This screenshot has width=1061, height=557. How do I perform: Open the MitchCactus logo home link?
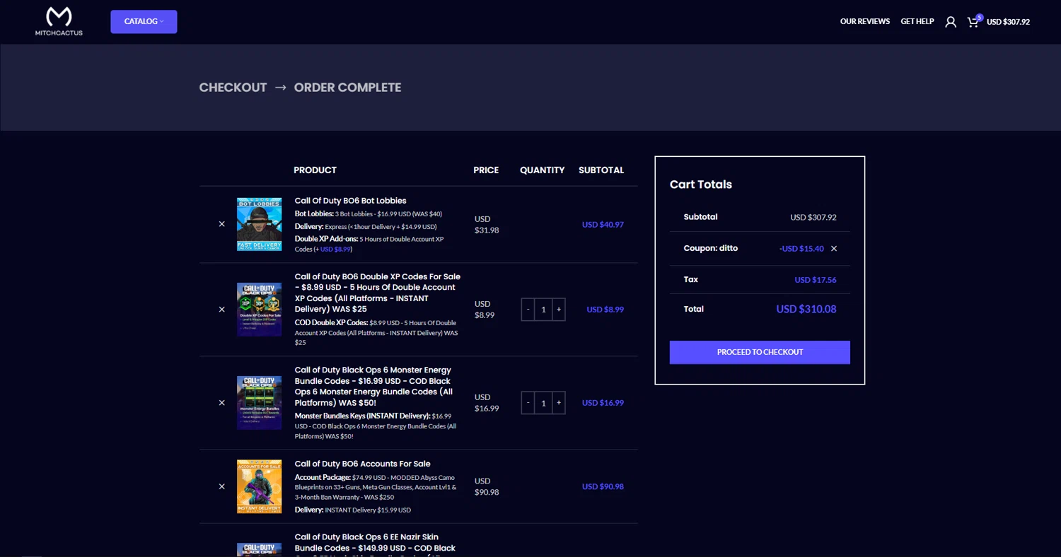click(59, 21)
